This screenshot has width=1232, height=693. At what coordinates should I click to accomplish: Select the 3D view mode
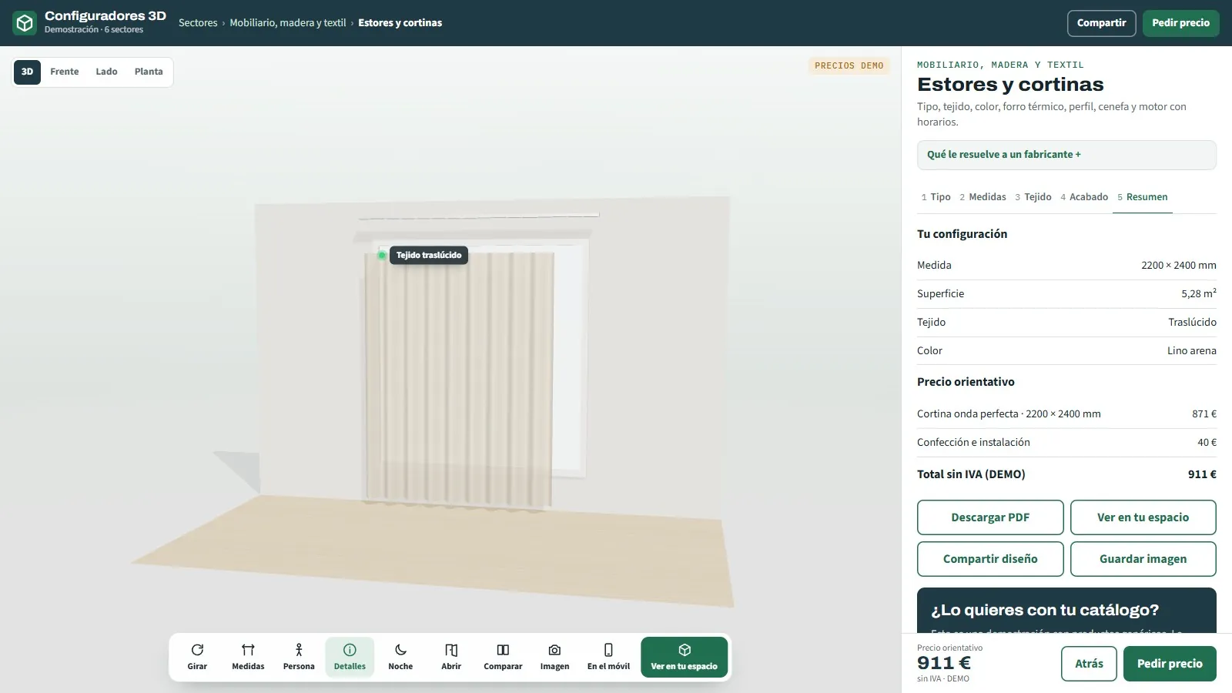pyautogui.click(x=27, y=72)
